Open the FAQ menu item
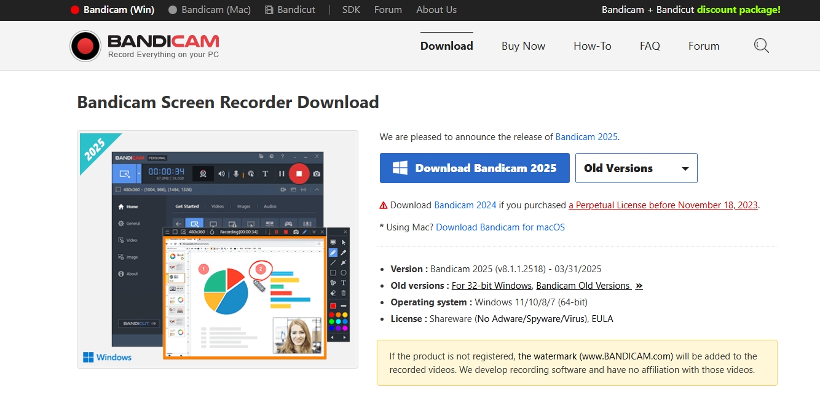The height and width of the screenshot is (400, 820). click(x=650, y=46)
